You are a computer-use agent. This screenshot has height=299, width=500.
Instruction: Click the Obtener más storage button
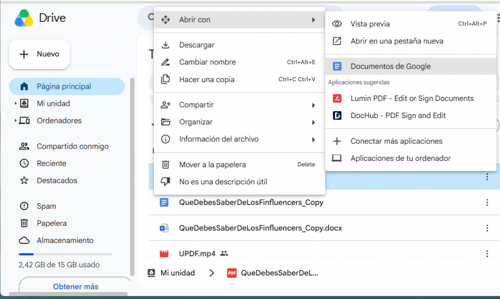click(x=76, y=286)
